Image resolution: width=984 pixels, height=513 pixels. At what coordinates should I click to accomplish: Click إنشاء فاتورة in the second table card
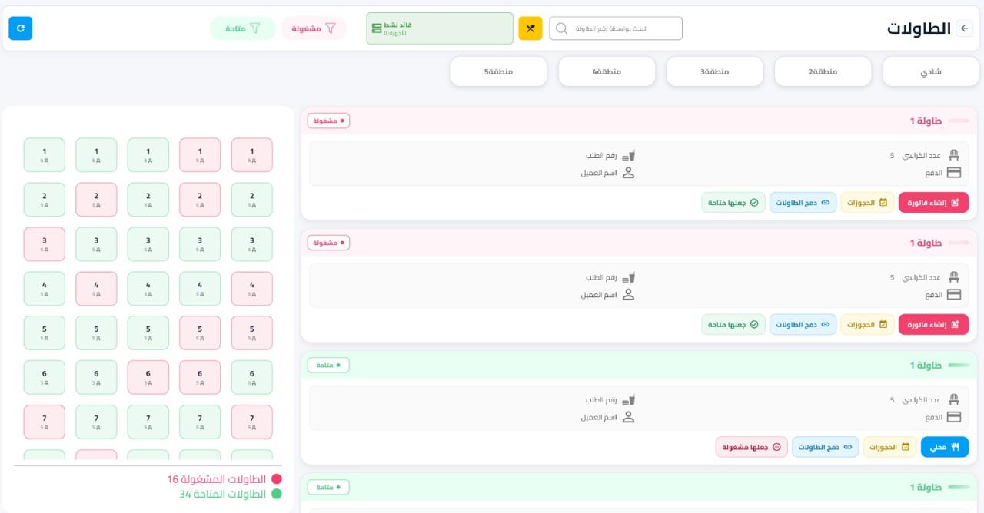tap(933, 325)
